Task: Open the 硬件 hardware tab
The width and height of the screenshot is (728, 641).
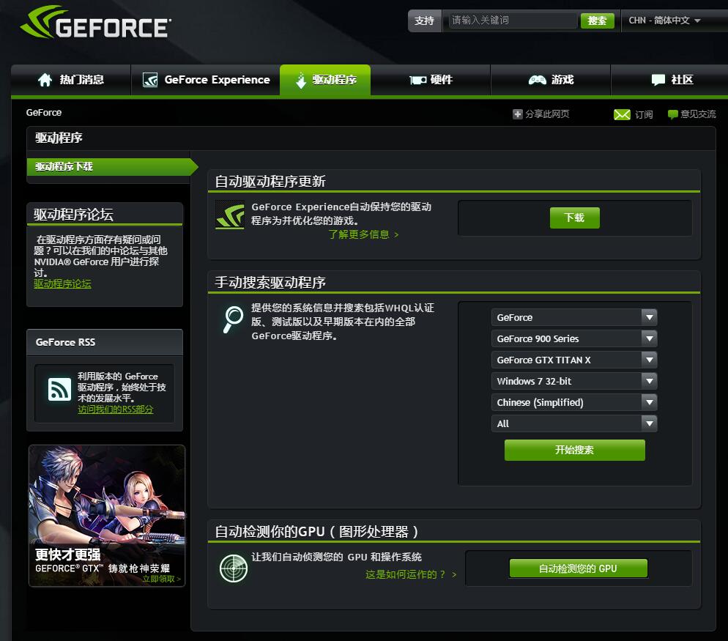Action: (431, 80)
